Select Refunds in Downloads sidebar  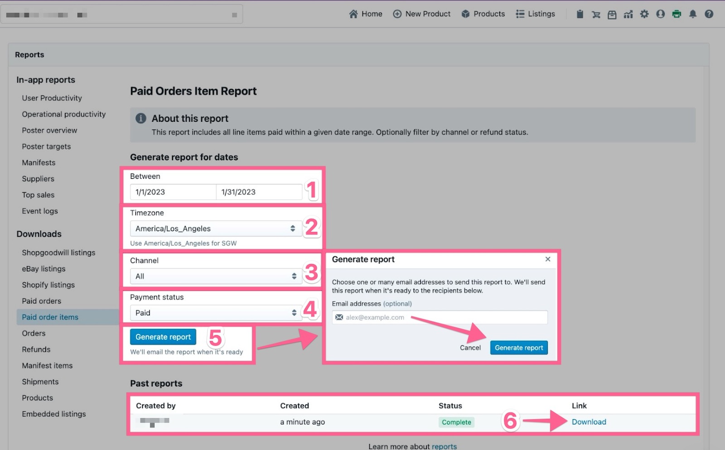[x=36, y=349]
